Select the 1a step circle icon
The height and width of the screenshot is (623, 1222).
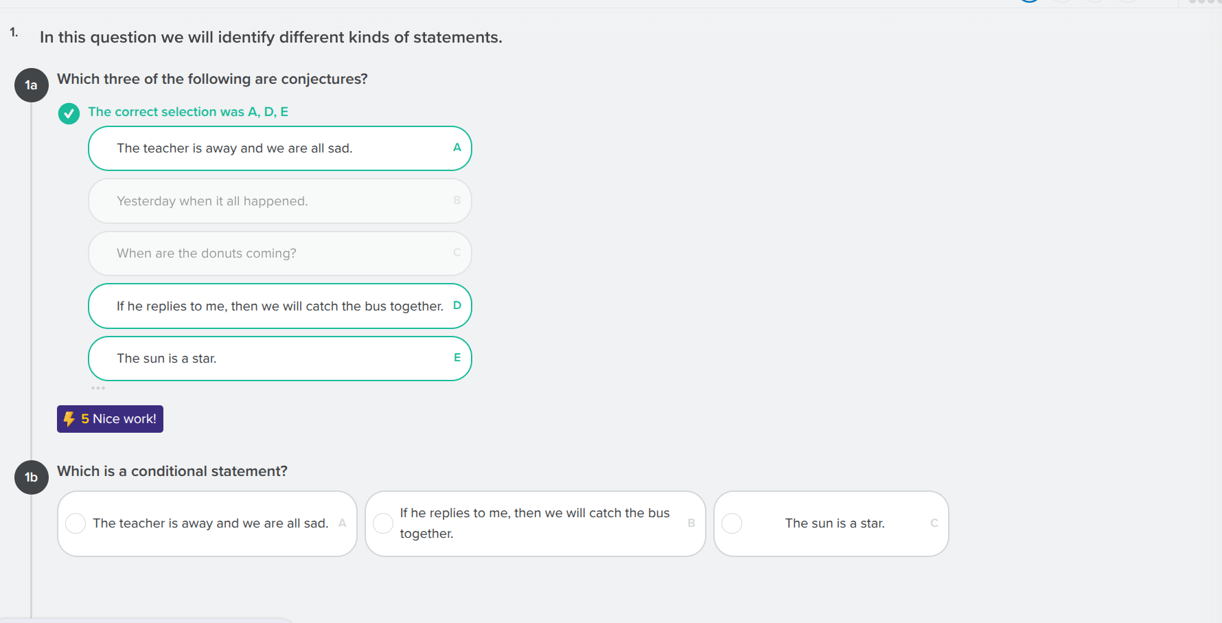click(x=31, y=84)
